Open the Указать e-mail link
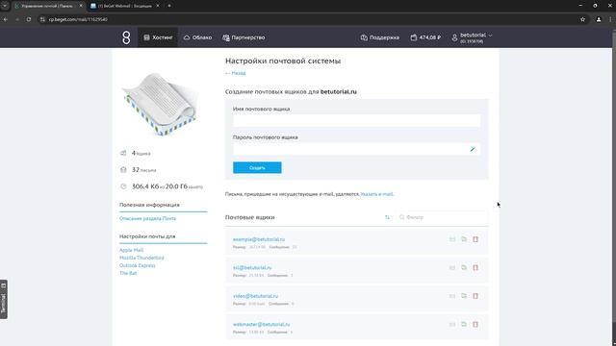The image size is (616, 346). pos(376,194)
